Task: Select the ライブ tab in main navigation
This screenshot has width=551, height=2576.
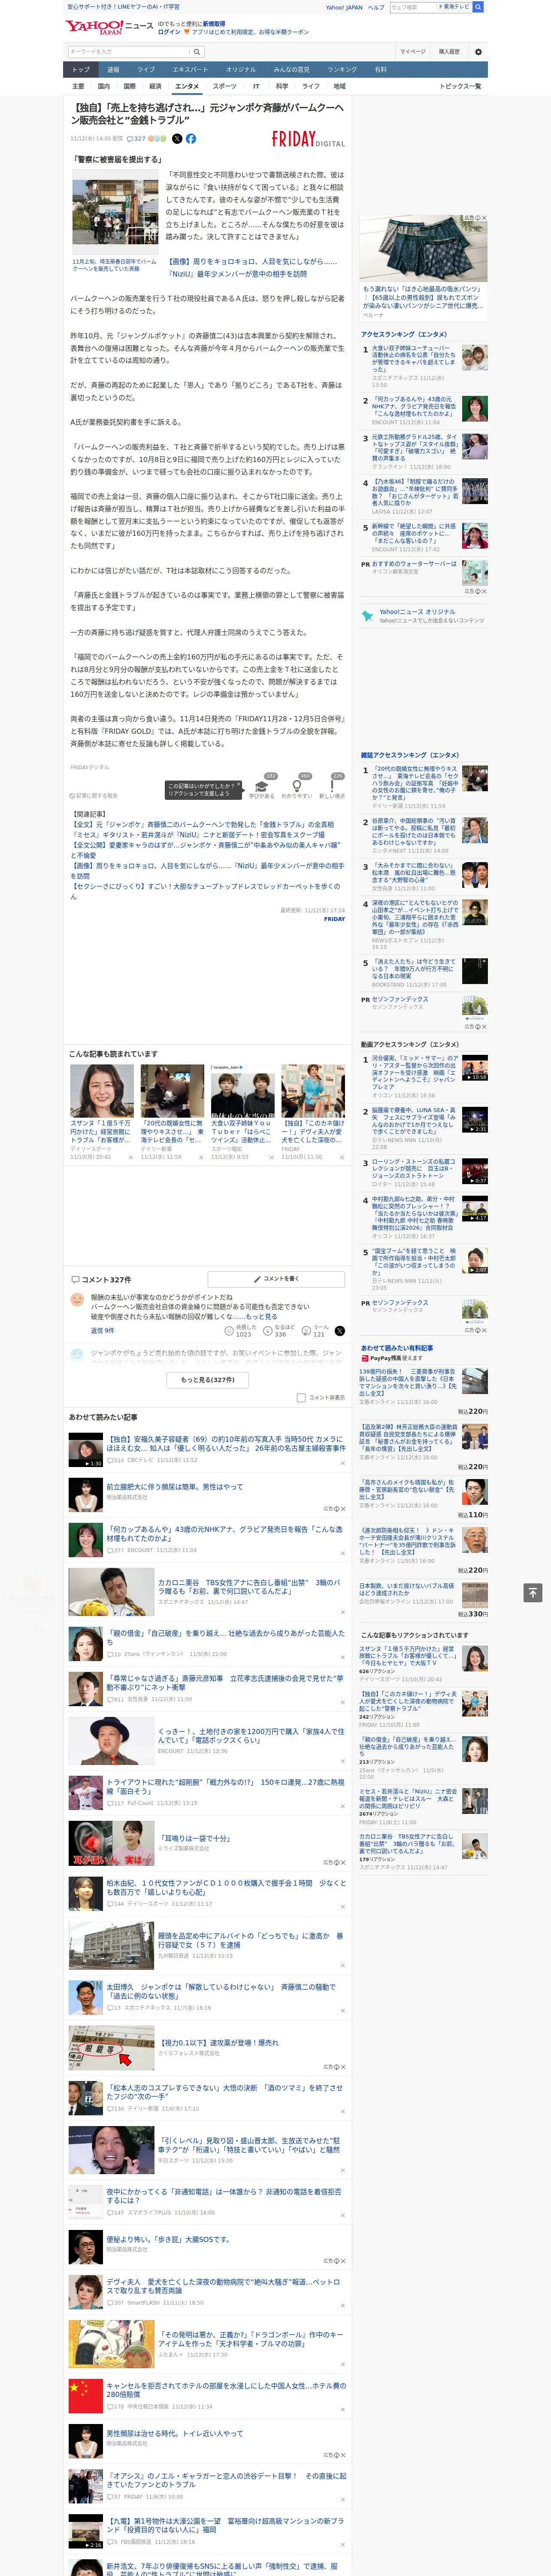Action: click(146, 70)
